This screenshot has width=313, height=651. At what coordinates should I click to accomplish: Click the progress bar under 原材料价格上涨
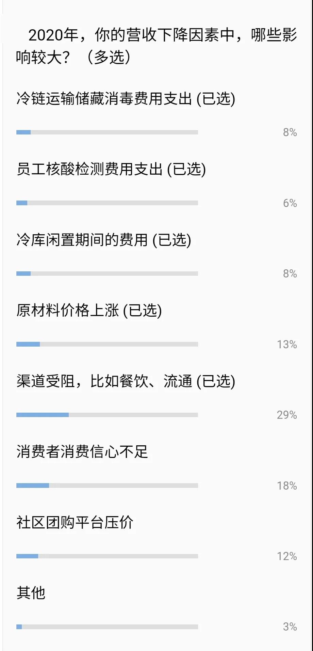click(x=107, y=344)
